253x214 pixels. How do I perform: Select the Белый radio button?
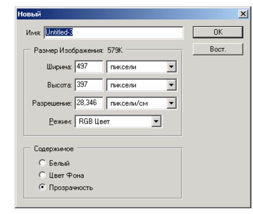pos(42,163)
